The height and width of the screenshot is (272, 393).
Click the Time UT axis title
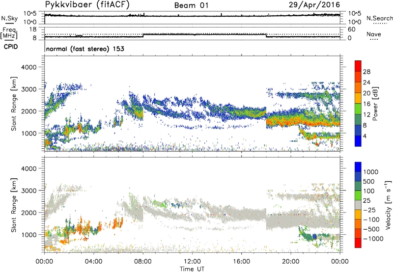click(192, 269)
